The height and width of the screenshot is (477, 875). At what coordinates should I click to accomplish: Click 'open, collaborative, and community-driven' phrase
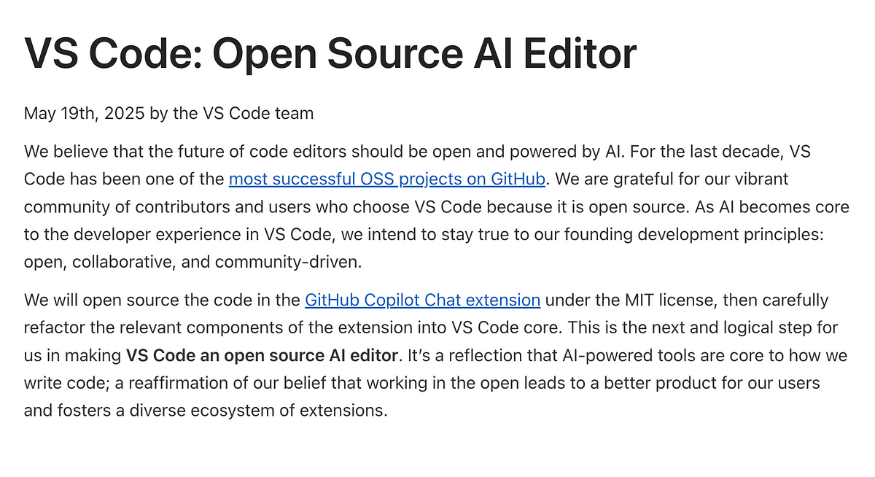coord(187,262)
